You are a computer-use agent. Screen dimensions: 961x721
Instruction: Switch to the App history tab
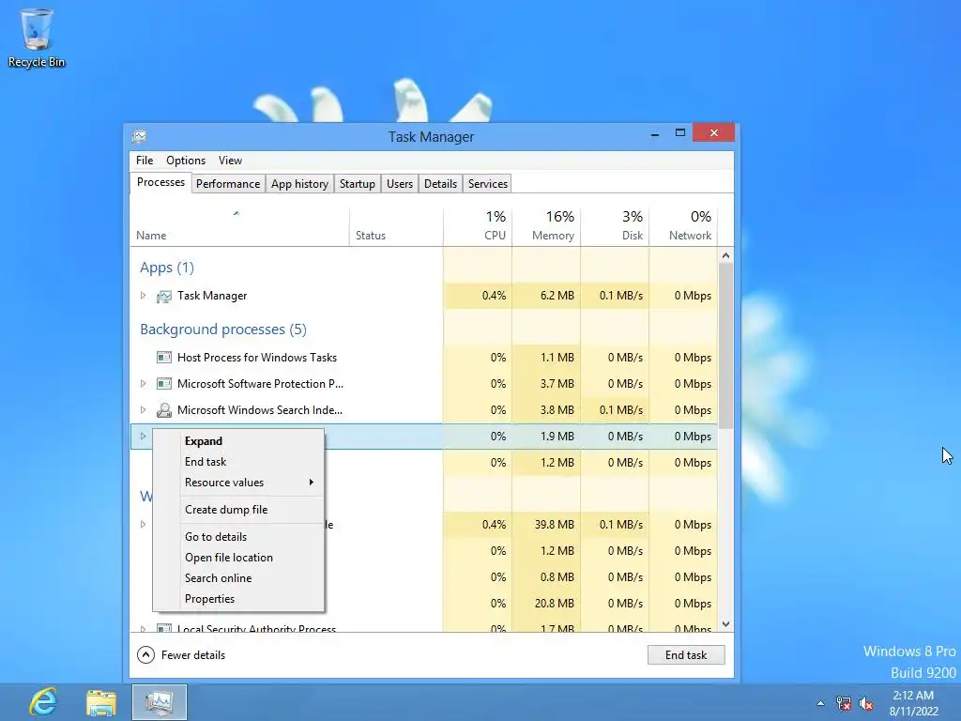coord(299,184)
